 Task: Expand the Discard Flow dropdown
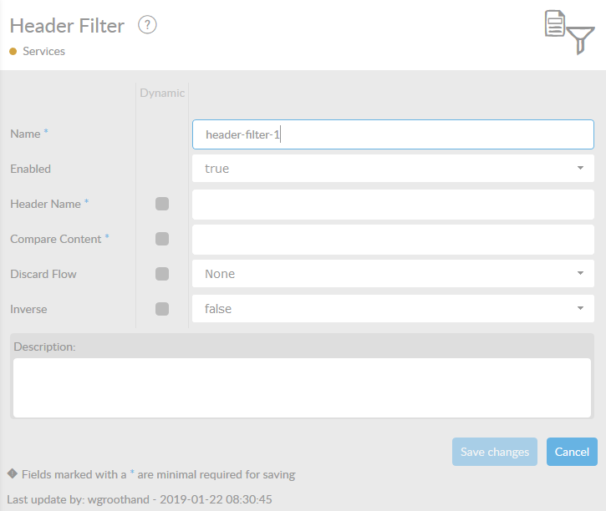coord(393,274)
